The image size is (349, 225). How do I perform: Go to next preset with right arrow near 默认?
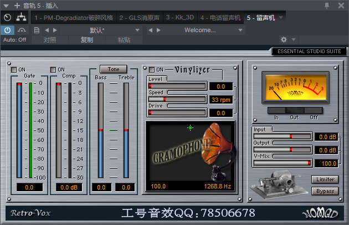pos(55,30)
